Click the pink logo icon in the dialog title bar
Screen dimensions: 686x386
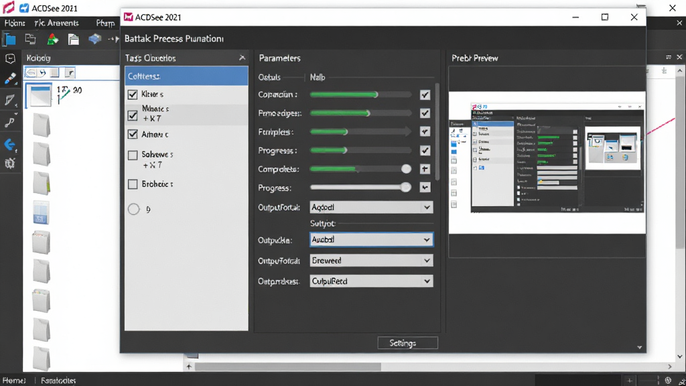[128, 17]
